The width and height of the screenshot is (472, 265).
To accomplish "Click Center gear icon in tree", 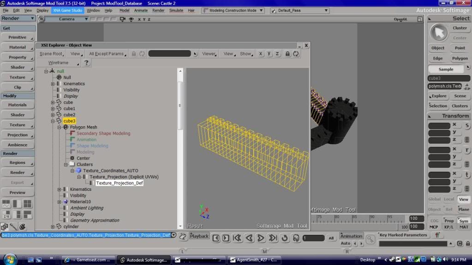I will [72, 158].
